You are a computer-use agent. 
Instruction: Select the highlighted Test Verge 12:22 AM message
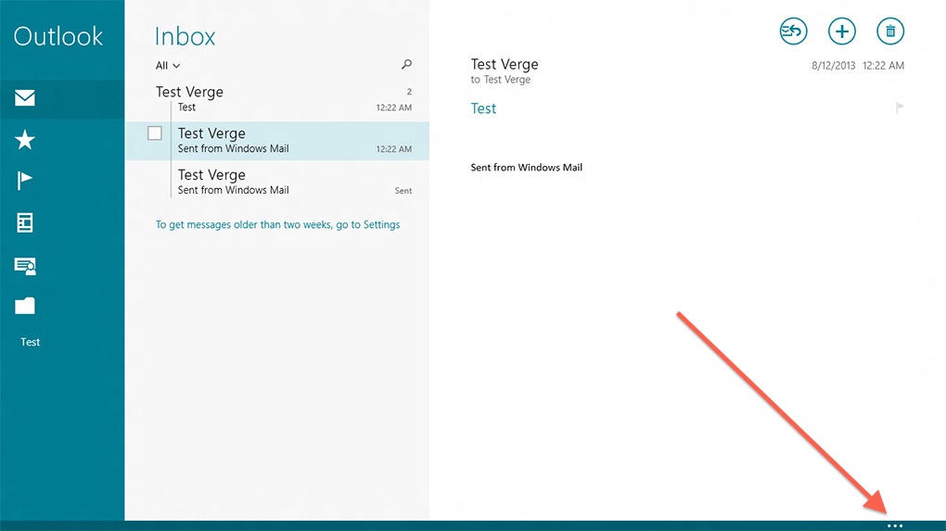point(277,141)
